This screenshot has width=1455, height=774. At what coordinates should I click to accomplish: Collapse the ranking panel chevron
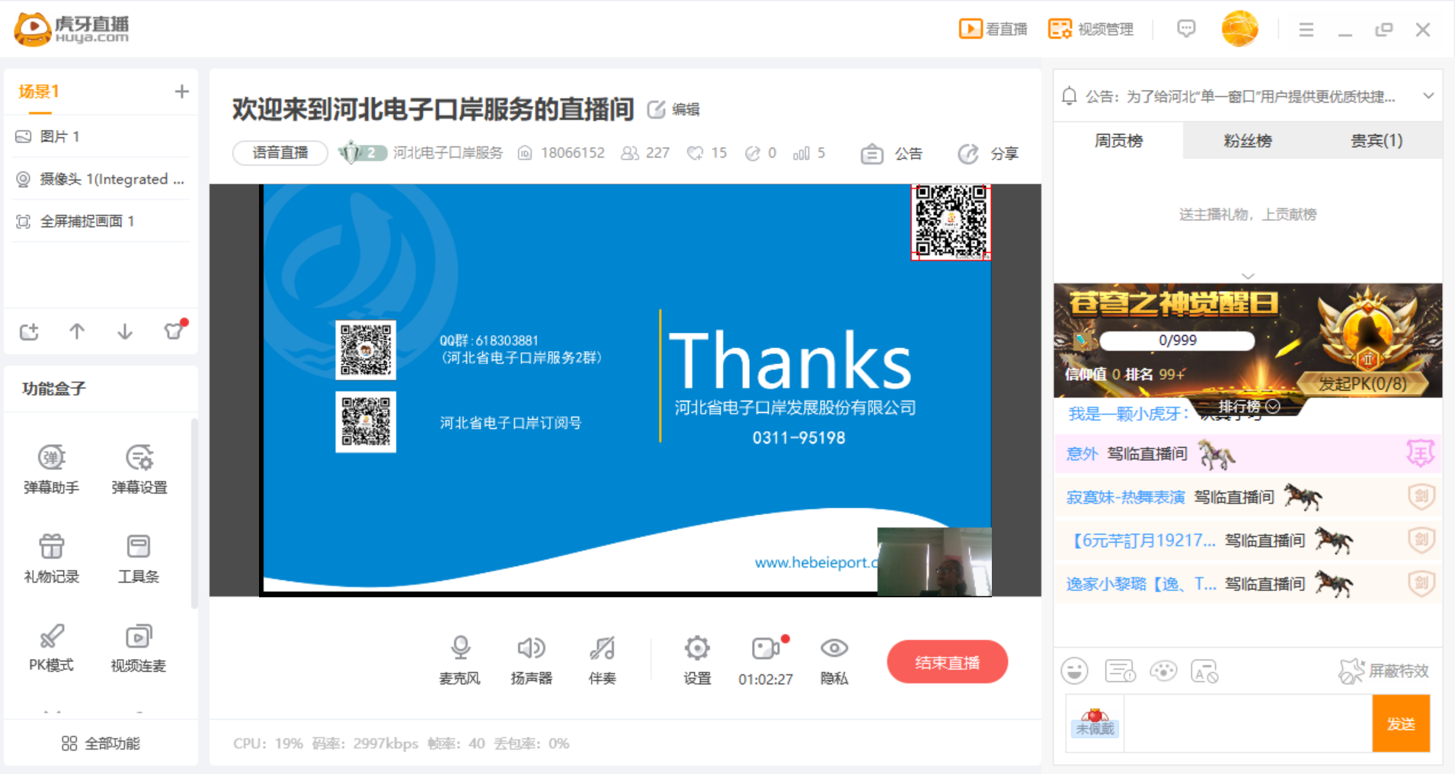point(1248,276)
